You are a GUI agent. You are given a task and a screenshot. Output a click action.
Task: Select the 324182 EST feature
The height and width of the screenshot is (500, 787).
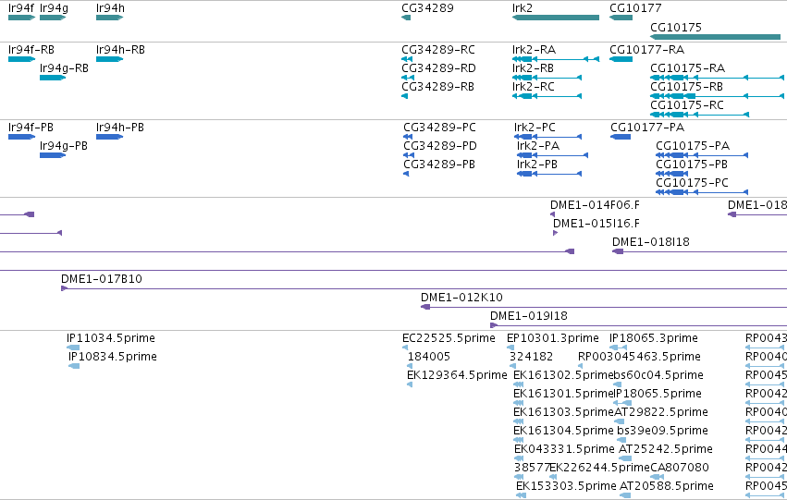[x=513, y=366]
